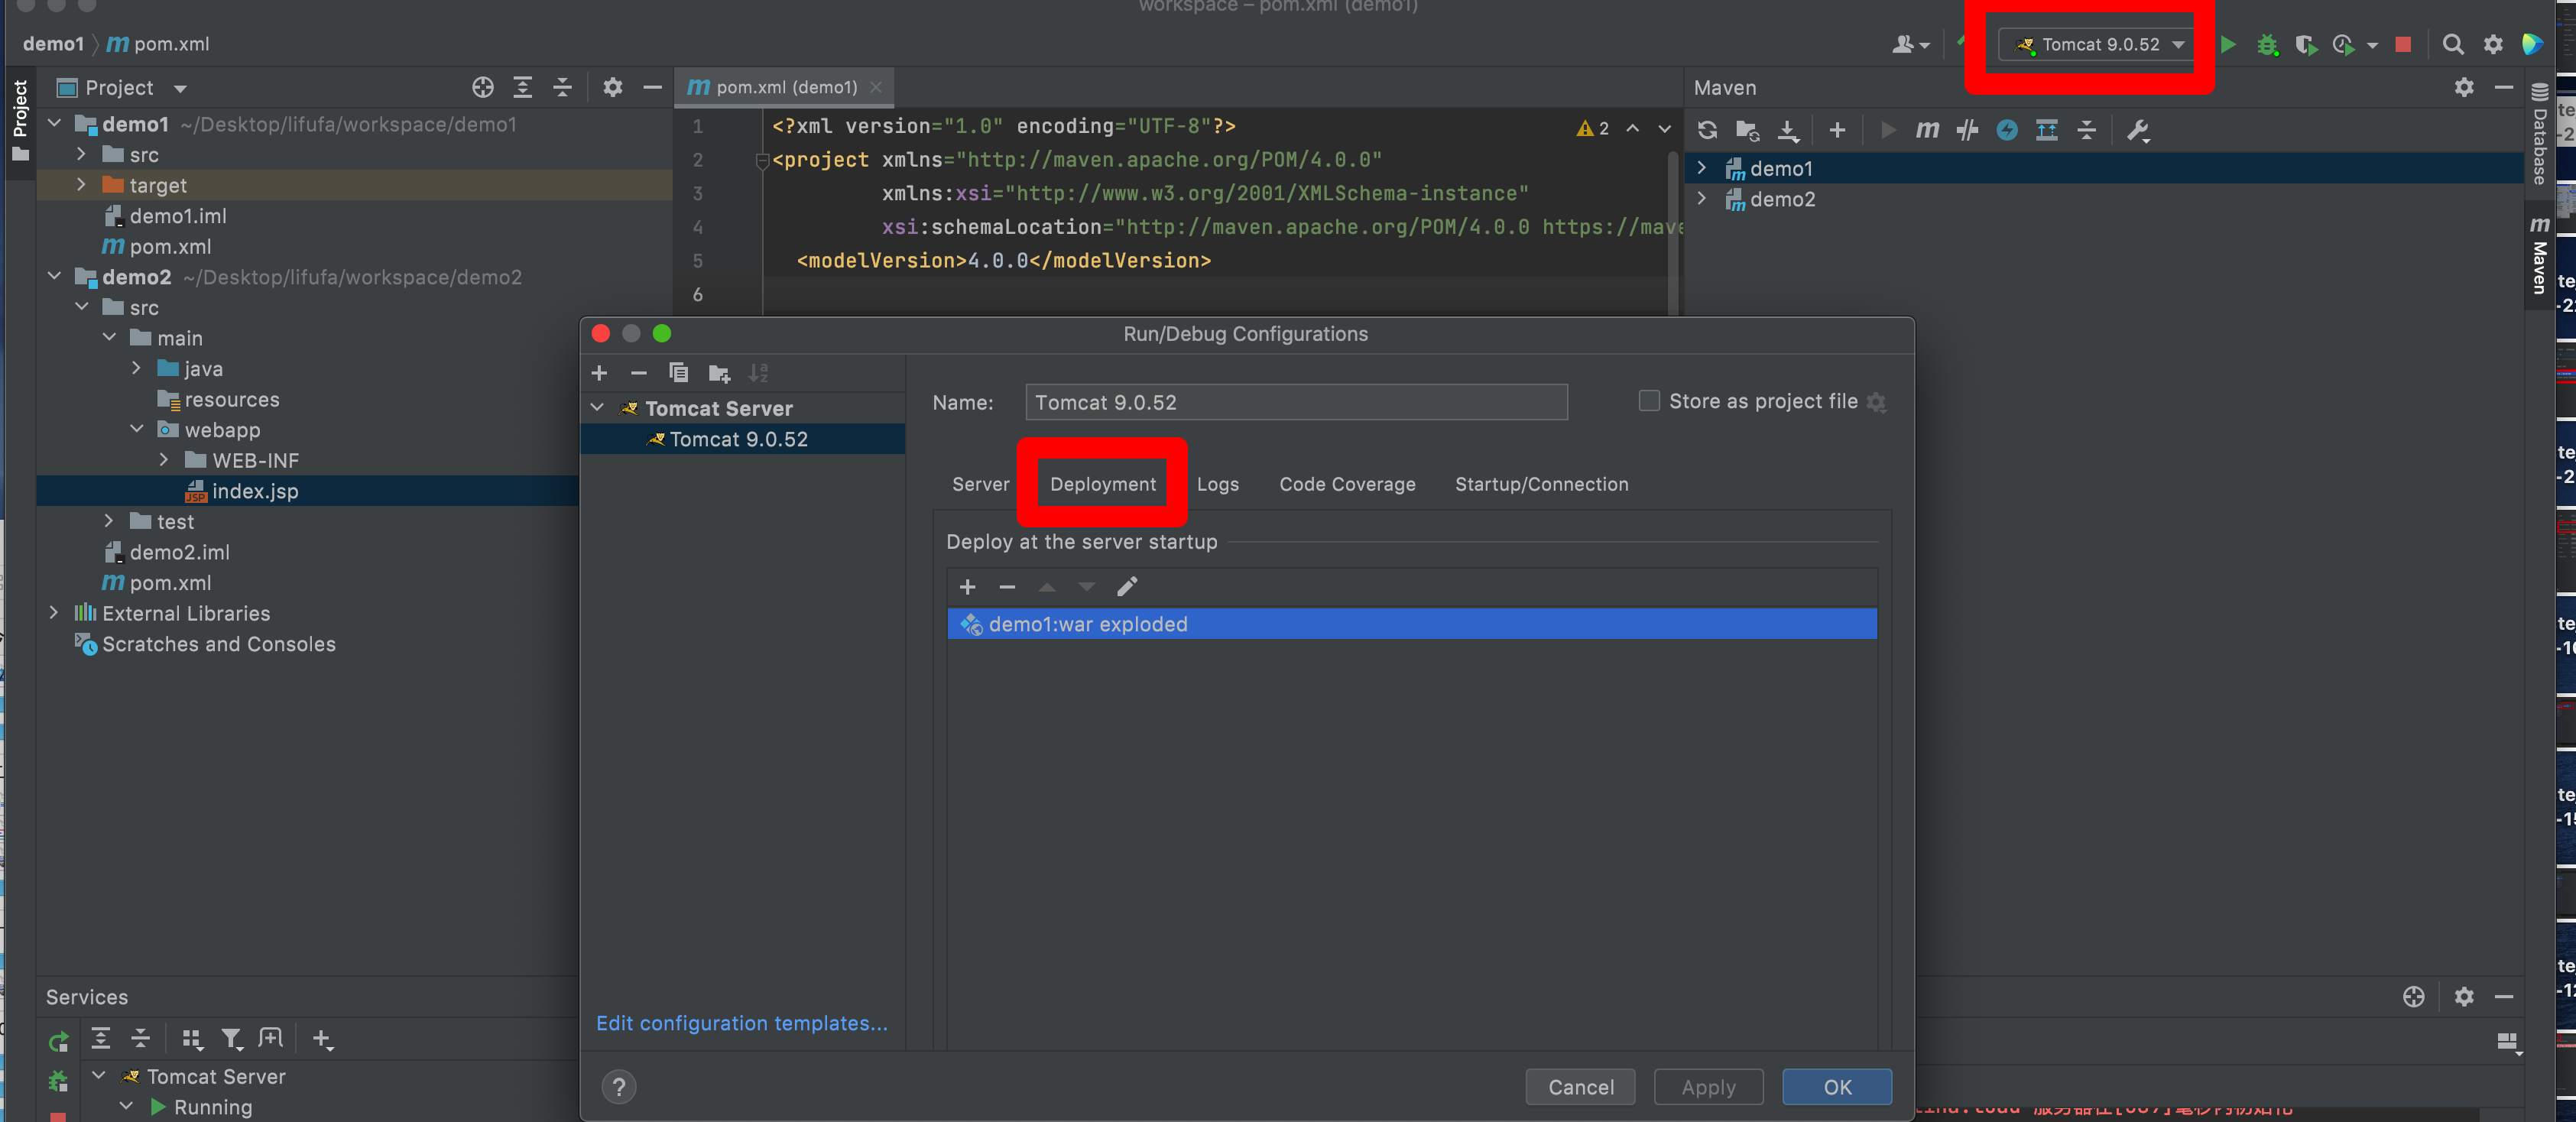Collapse all in Project panel
Image resolution: width=2576 pixels, height=1122 pixels.
[562, 88]
